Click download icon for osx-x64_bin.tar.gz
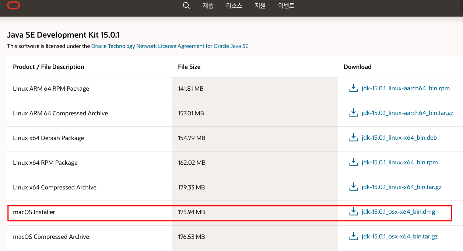The height and width of the screenshot is (251, 463). click(353, 236)
